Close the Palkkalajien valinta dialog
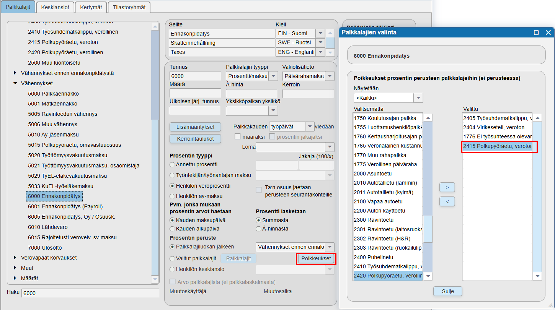The height and width of the screenshot is (310, 555). [x=548, y=32]
